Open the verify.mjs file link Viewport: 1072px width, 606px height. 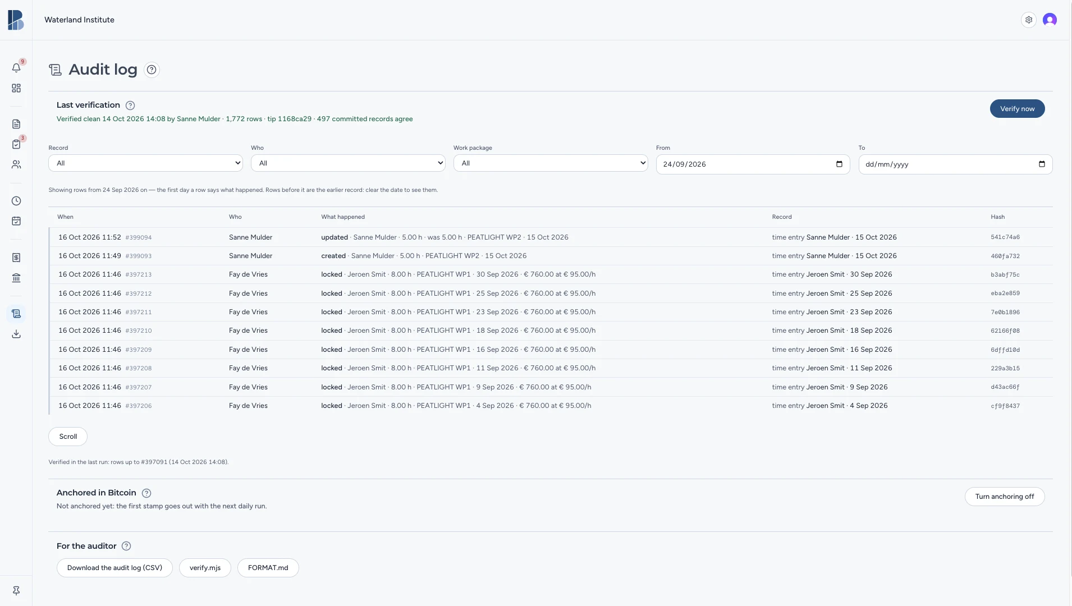[x=205, y=568]
